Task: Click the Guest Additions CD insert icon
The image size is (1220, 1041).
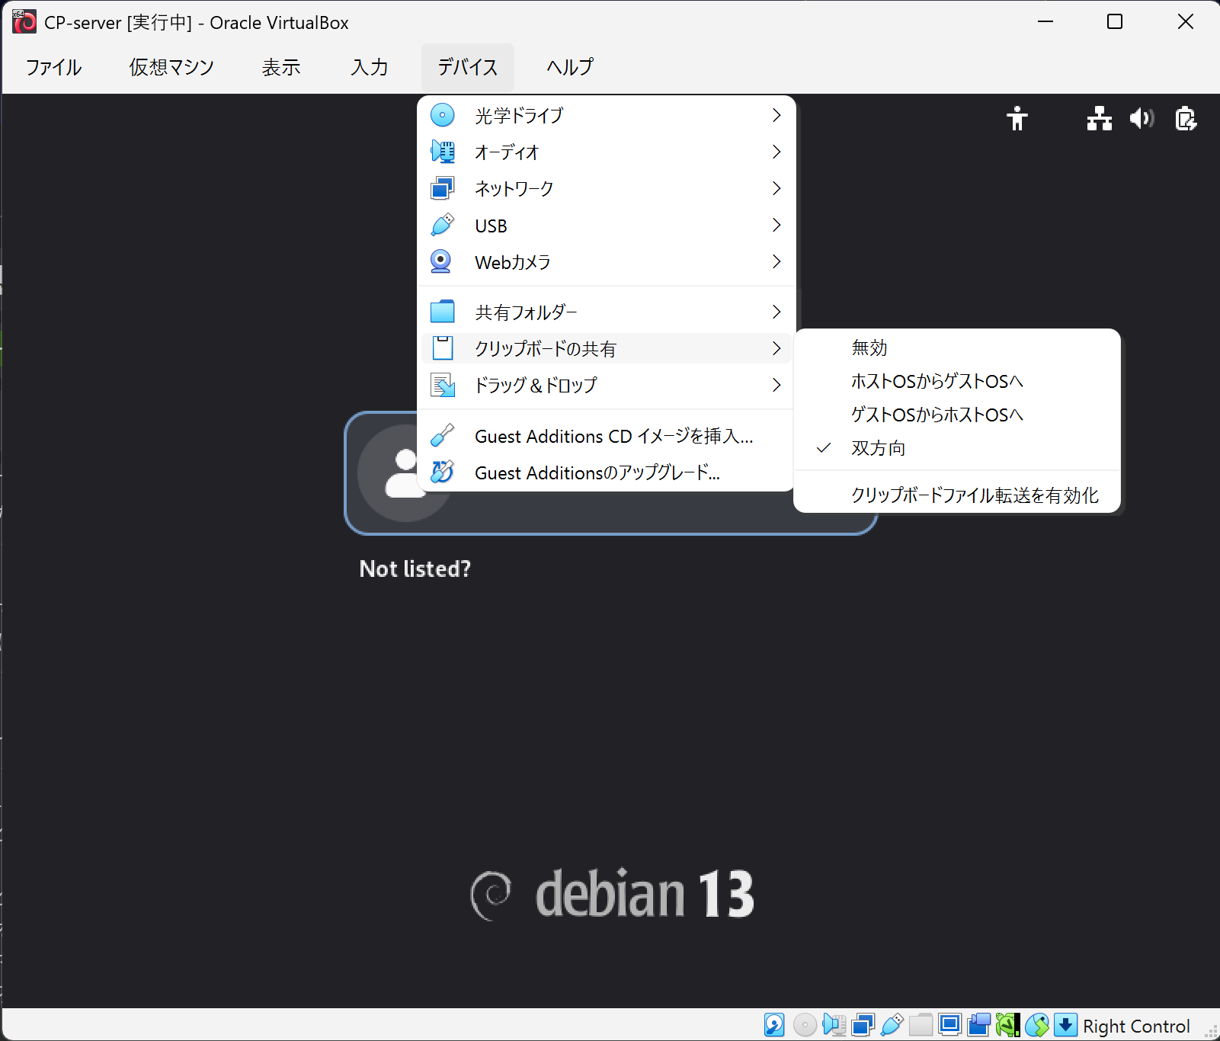Action: click(x=442, y=436)
